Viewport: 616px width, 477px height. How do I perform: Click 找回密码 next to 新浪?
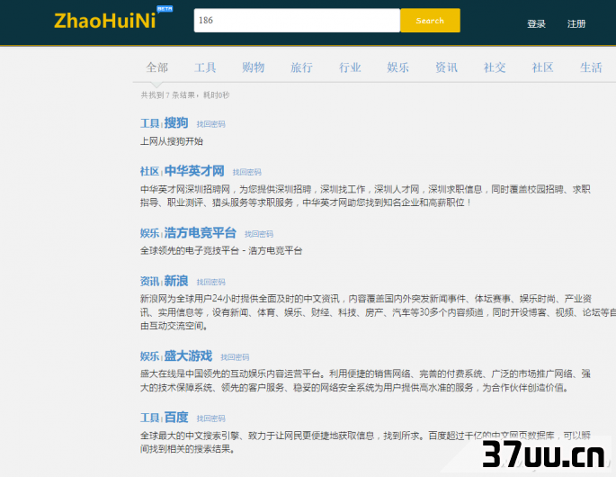(211, 283)
